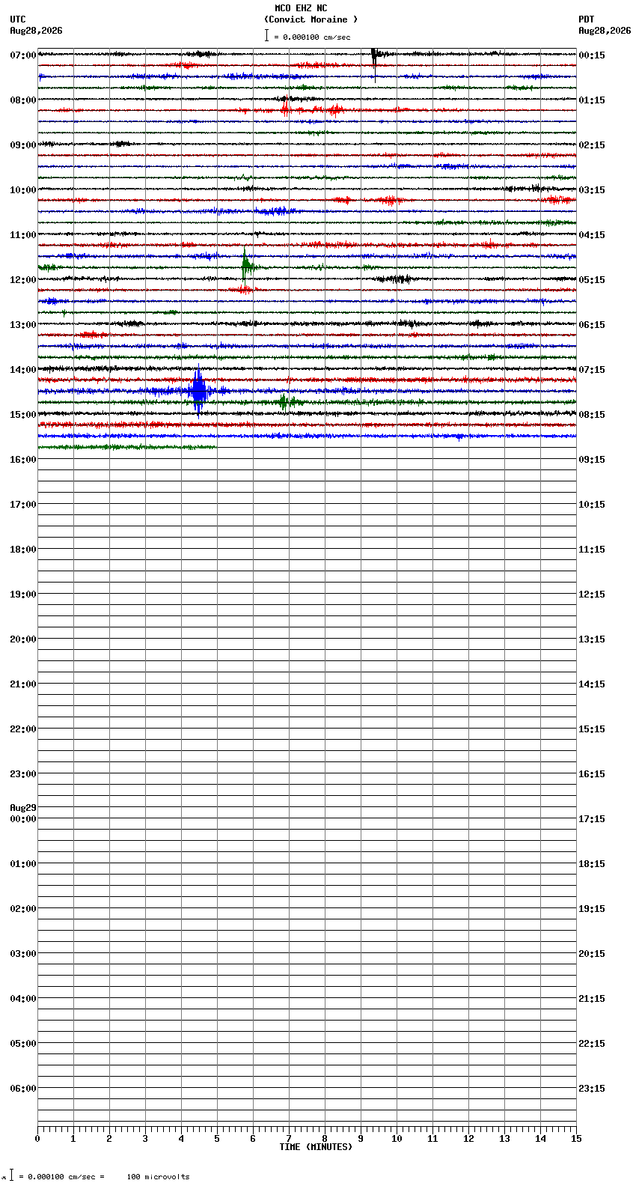This screenshot has height=1186, width=636.
Task: Click the Aug29 date marker on left
Action: click(23, 807)
